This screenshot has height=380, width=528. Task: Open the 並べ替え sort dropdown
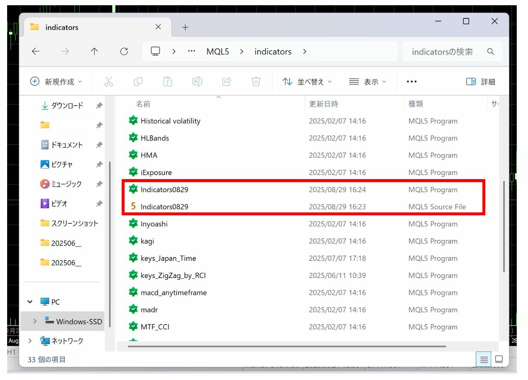tap(307, 82)
